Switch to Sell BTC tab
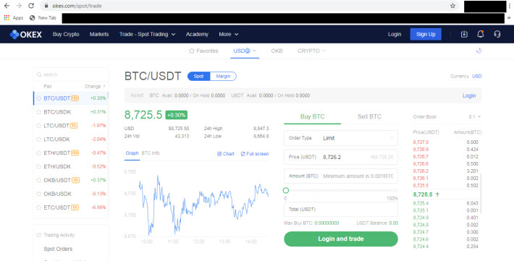514x261 pixels. click(369, 116)
